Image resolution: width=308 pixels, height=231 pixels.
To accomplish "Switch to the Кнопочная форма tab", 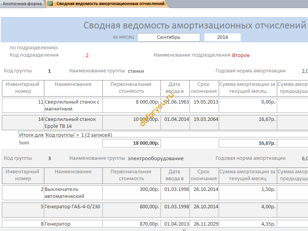I will coord(22,3).
